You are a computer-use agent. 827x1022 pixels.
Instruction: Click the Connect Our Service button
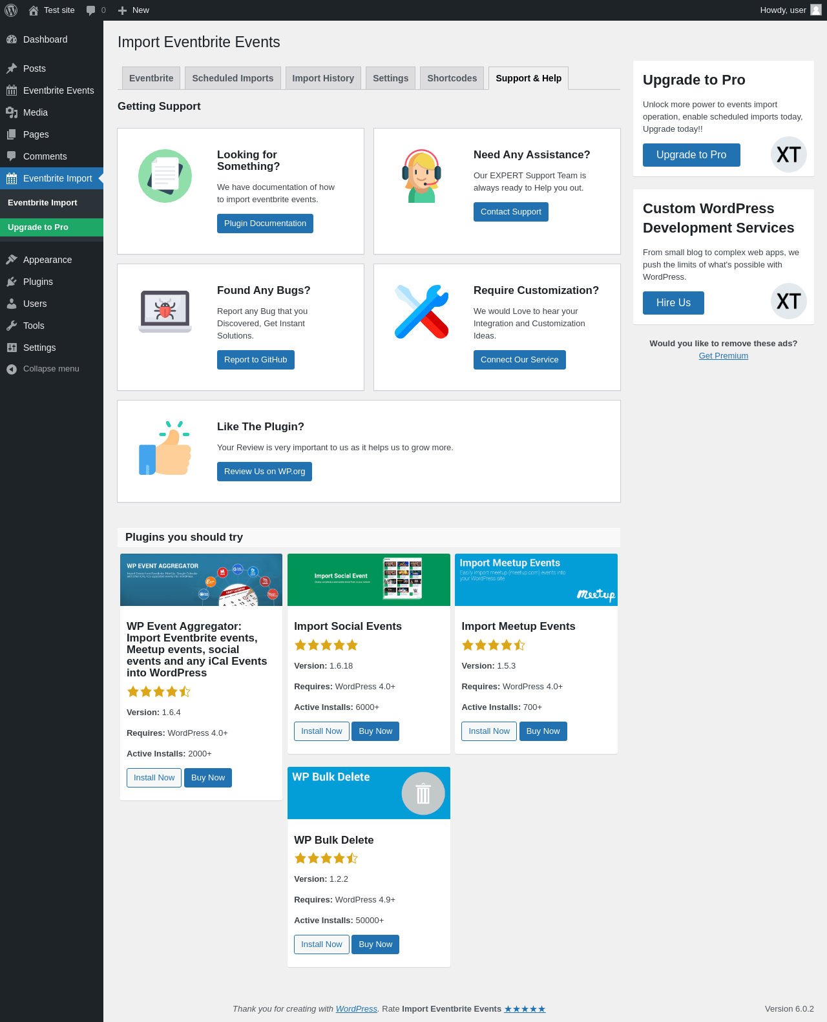tap(519, 360)
